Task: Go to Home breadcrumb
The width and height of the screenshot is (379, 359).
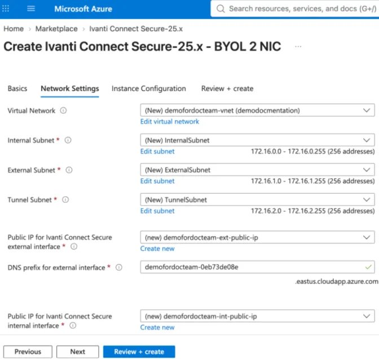Action: click(x=14, y=29)
